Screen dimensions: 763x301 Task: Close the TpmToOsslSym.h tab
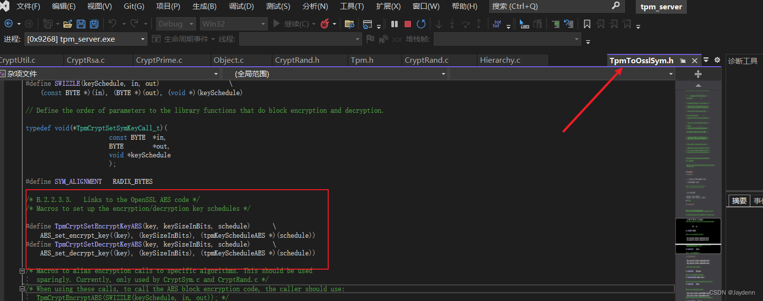[x=694, y=61]
